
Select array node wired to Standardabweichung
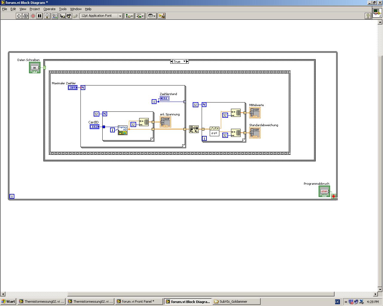tap(236, 133)
